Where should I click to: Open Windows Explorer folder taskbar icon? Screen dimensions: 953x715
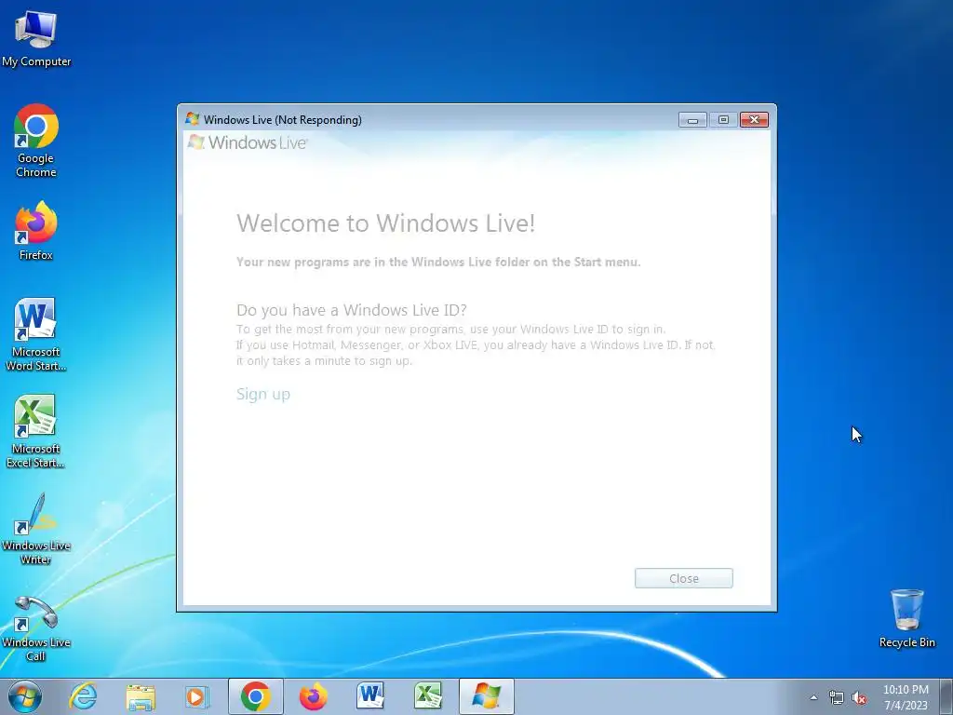point(141,696)
